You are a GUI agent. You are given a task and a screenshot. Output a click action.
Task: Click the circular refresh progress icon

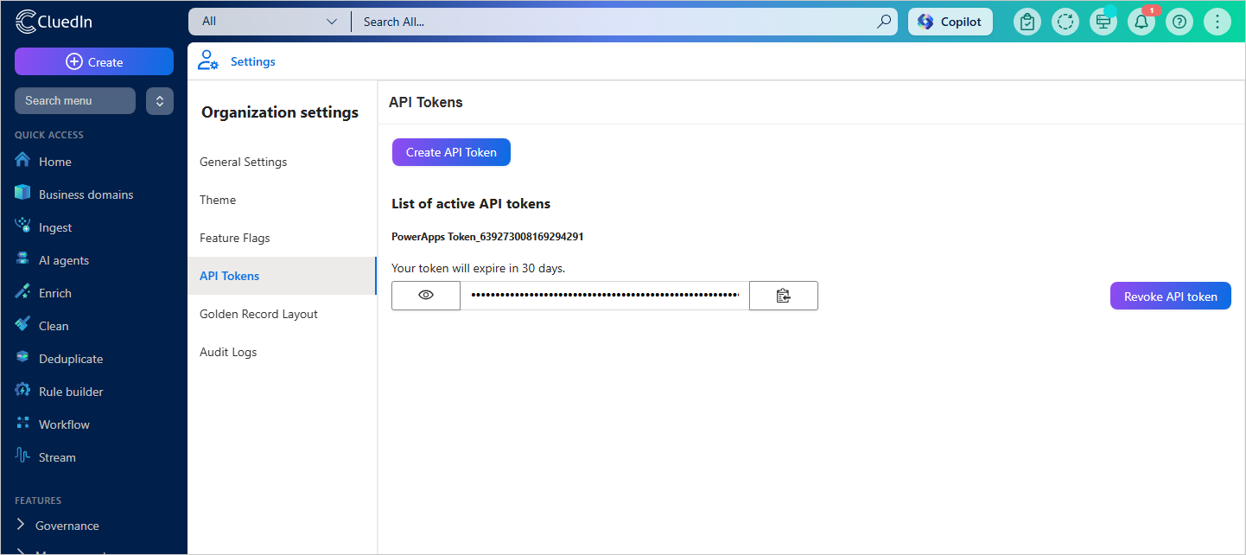coord(1065,22)
